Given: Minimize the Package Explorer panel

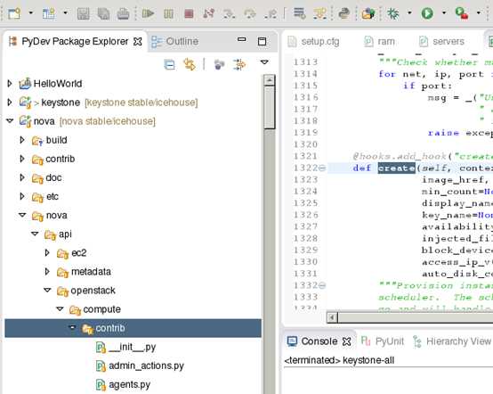Looking at the screenshot, I should [242, 40].
